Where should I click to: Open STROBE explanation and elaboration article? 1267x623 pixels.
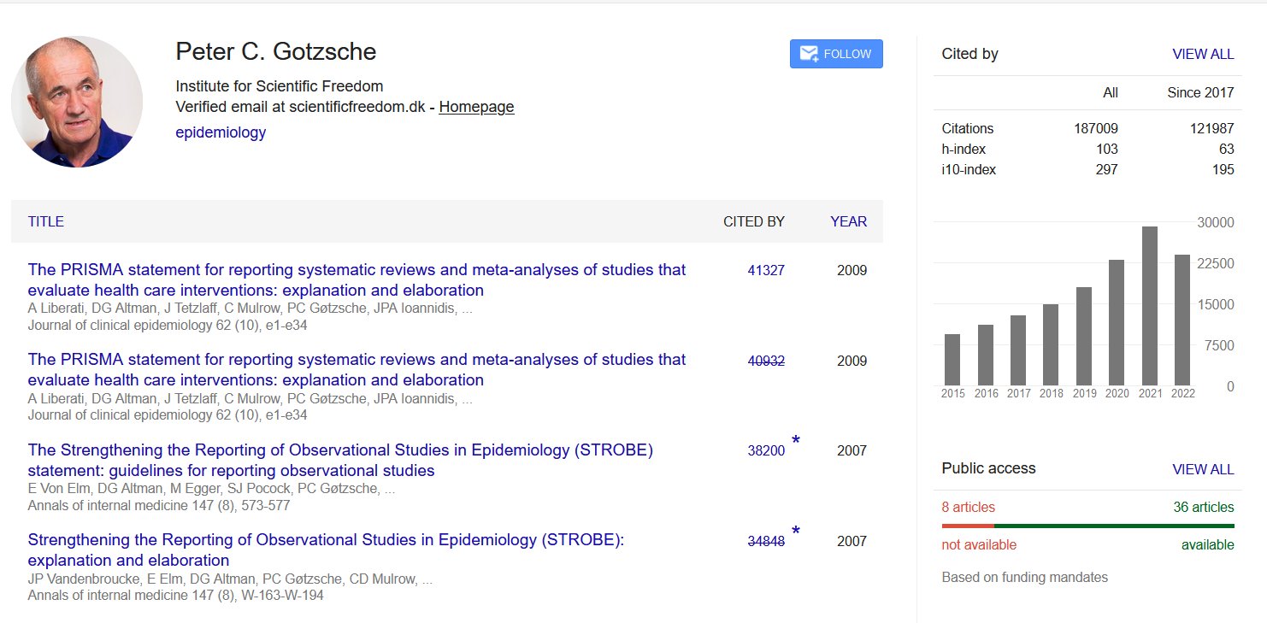326,550
